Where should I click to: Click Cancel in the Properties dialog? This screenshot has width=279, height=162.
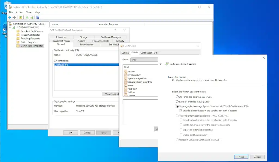(x=87, y=133)
